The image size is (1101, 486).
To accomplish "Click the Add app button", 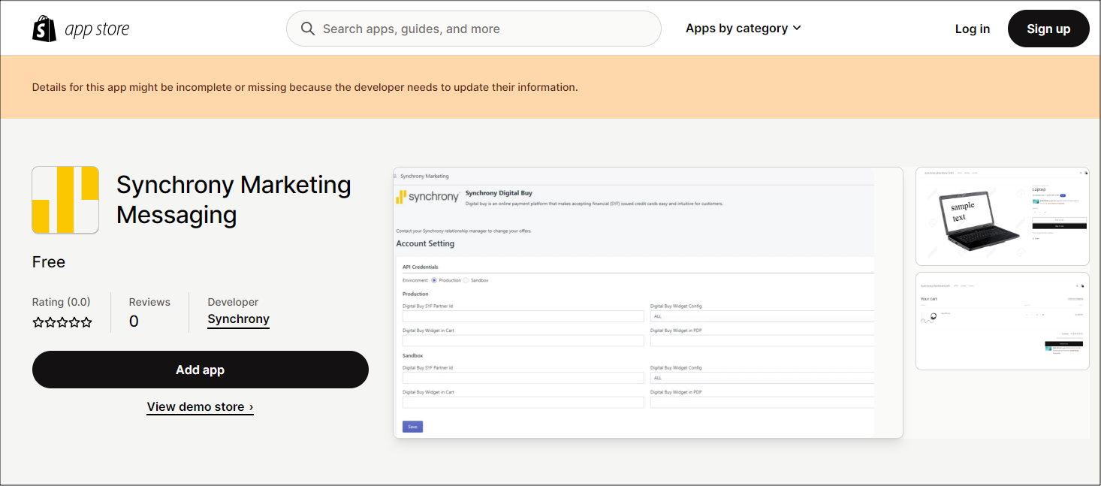I will [201, 370].
